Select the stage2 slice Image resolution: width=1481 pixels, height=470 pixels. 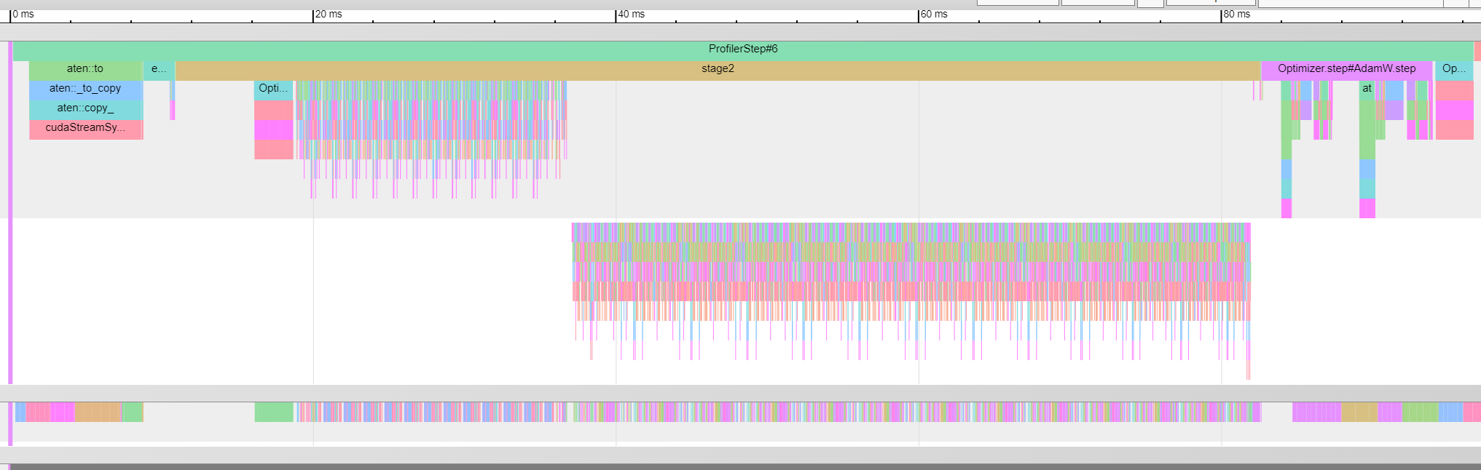click(718, 69)
